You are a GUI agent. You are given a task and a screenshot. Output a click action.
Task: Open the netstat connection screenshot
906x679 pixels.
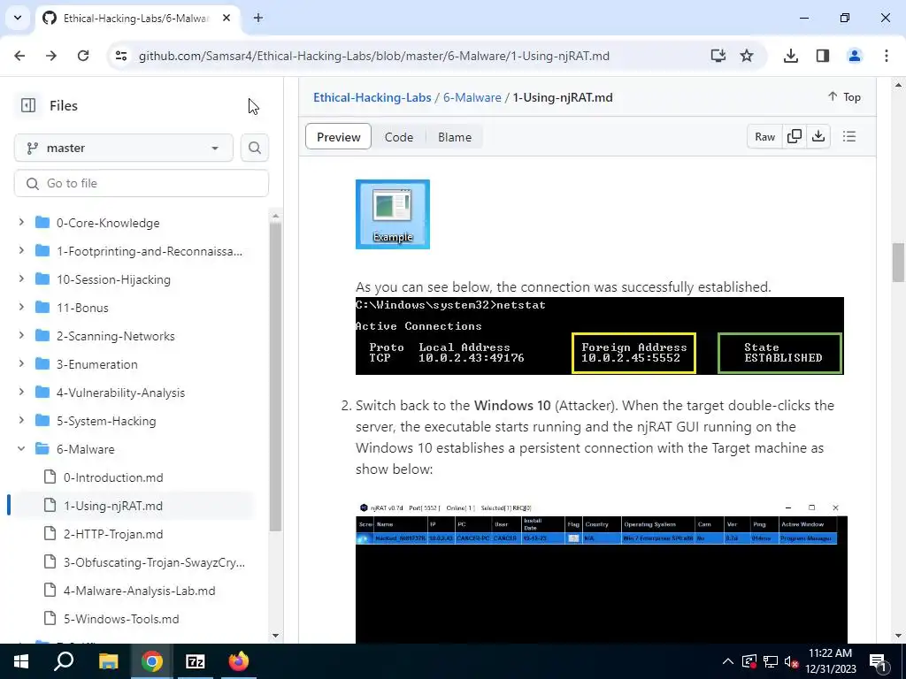[x=599, y=336]
